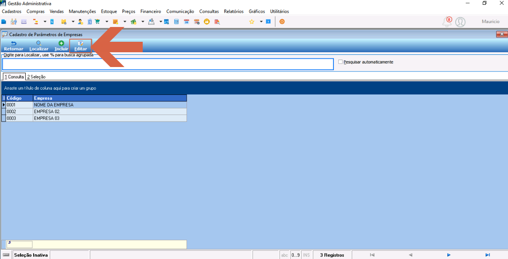Click the calendar with gear toolbar icon
This screenshot has height=259, width=508.
197,22
